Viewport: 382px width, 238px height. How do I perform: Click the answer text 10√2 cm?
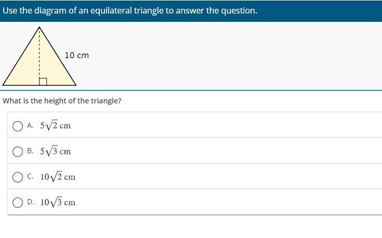[x=58, y=177]
